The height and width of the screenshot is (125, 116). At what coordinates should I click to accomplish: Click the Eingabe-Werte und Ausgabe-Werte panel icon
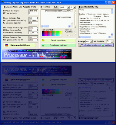(x=4, y=7)
